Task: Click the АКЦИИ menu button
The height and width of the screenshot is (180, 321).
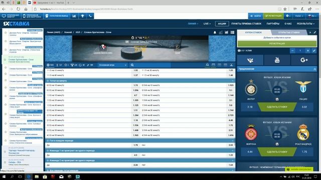Action: [x=222, y=23]
